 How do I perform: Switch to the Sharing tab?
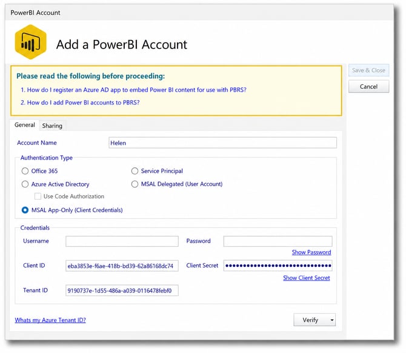pos(52,126)
